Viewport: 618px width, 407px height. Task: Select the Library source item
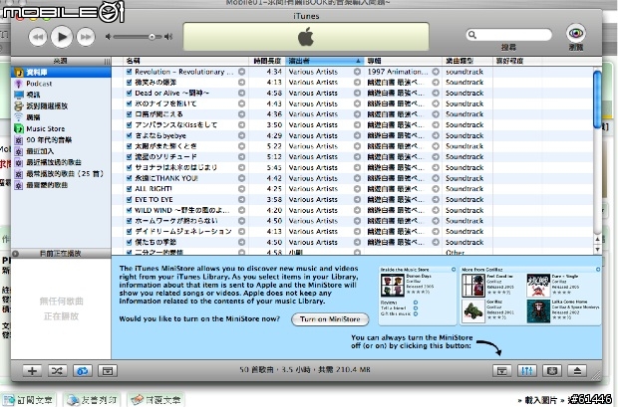[x=61, y=72]
